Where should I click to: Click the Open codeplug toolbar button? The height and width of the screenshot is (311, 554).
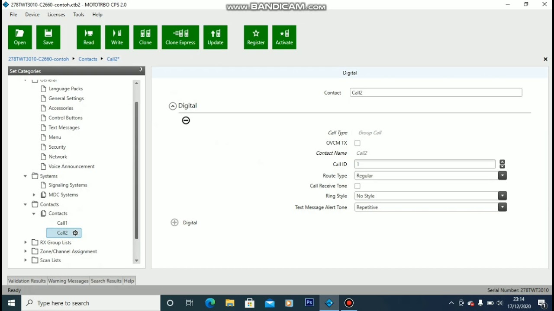[20, 37]
